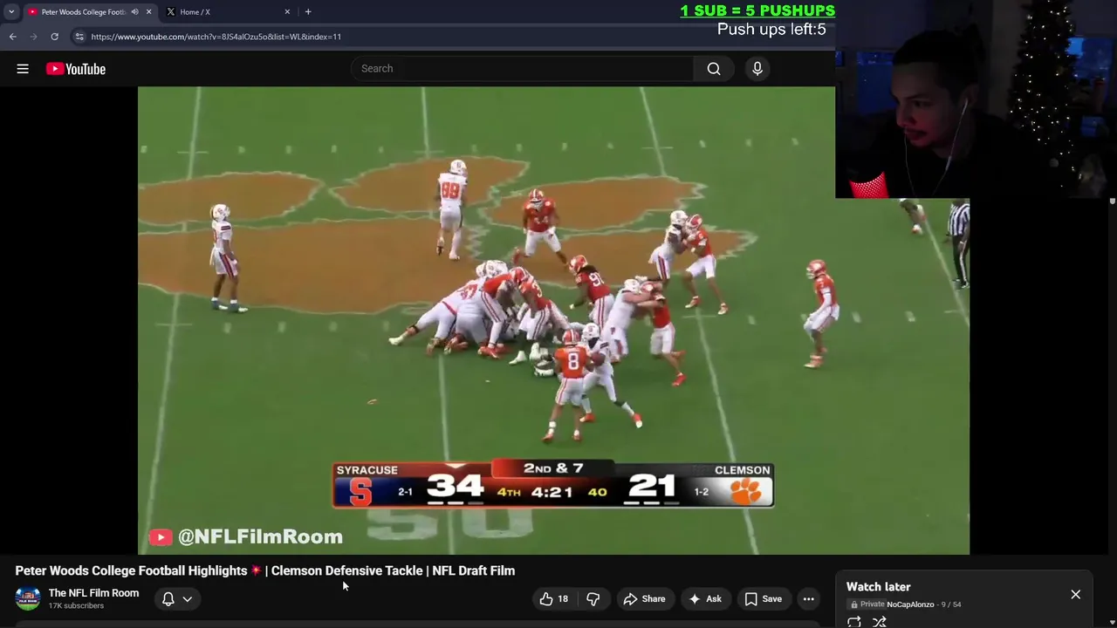Click the Ask button
This screenshot has height=628, width=1117.
click(704, 599)
